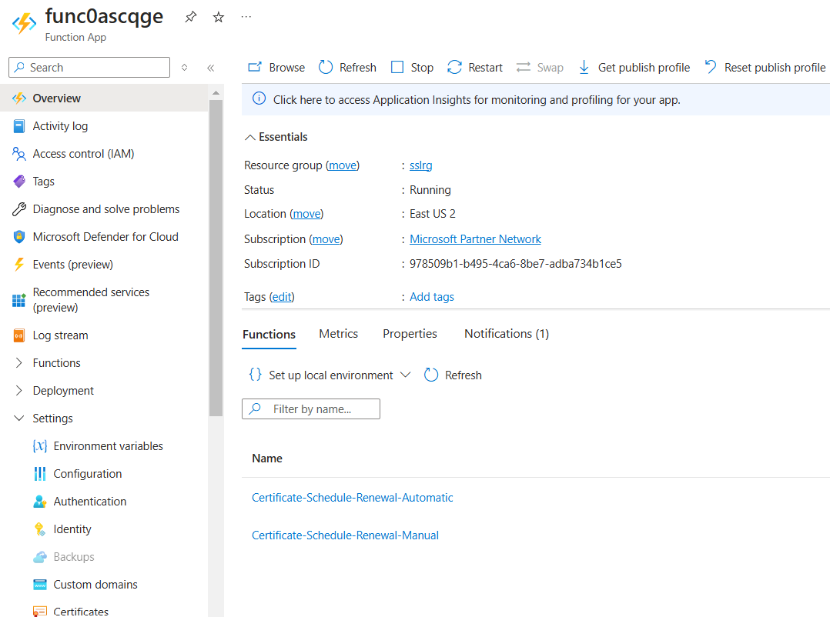Switch to the Metrics tab
Viewport: 830px width, 617px height.
[x=338, y=334]
